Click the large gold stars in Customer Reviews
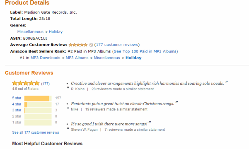249x149 pixels. 26,83
